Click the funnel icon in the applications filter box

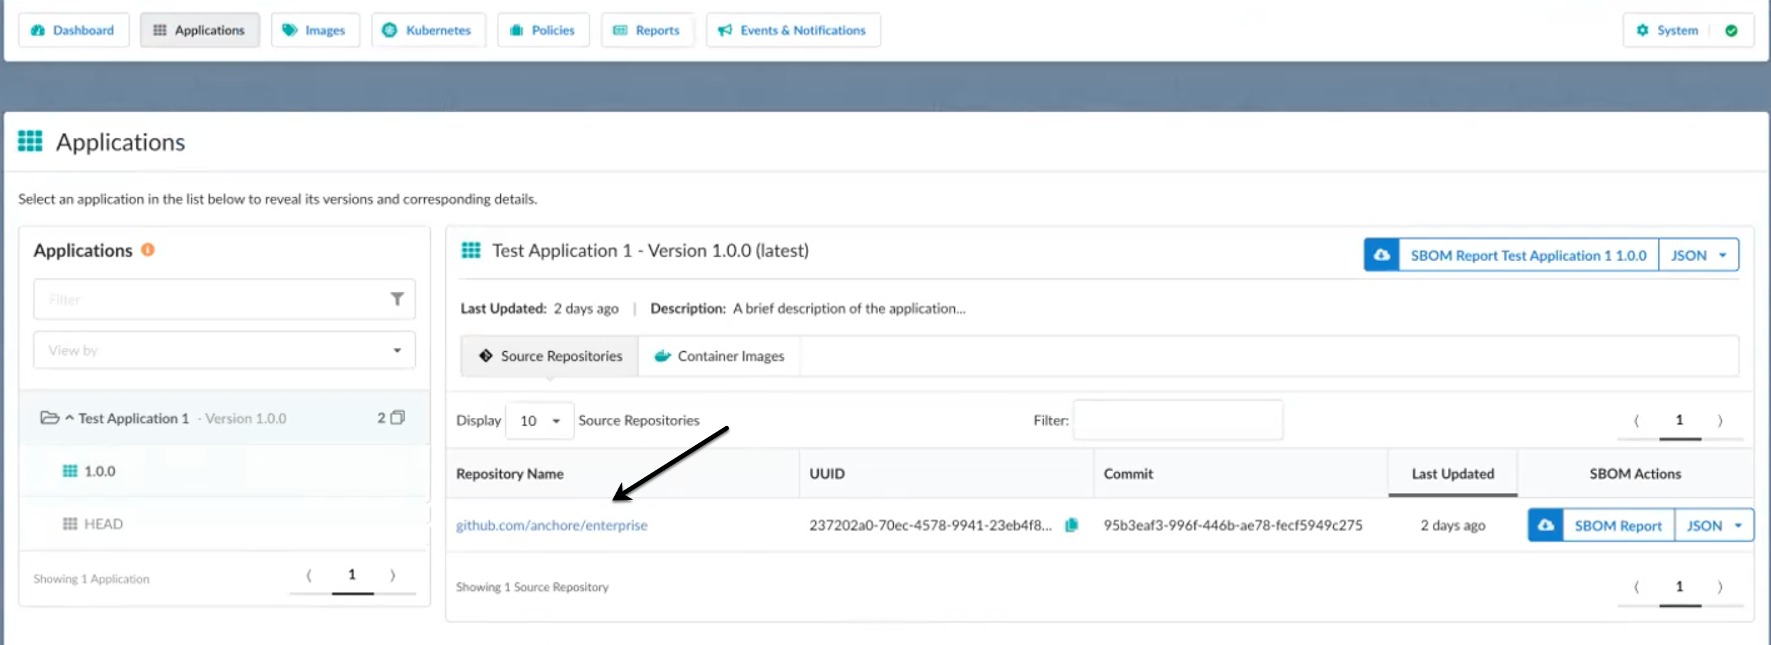tap(397, 299)
